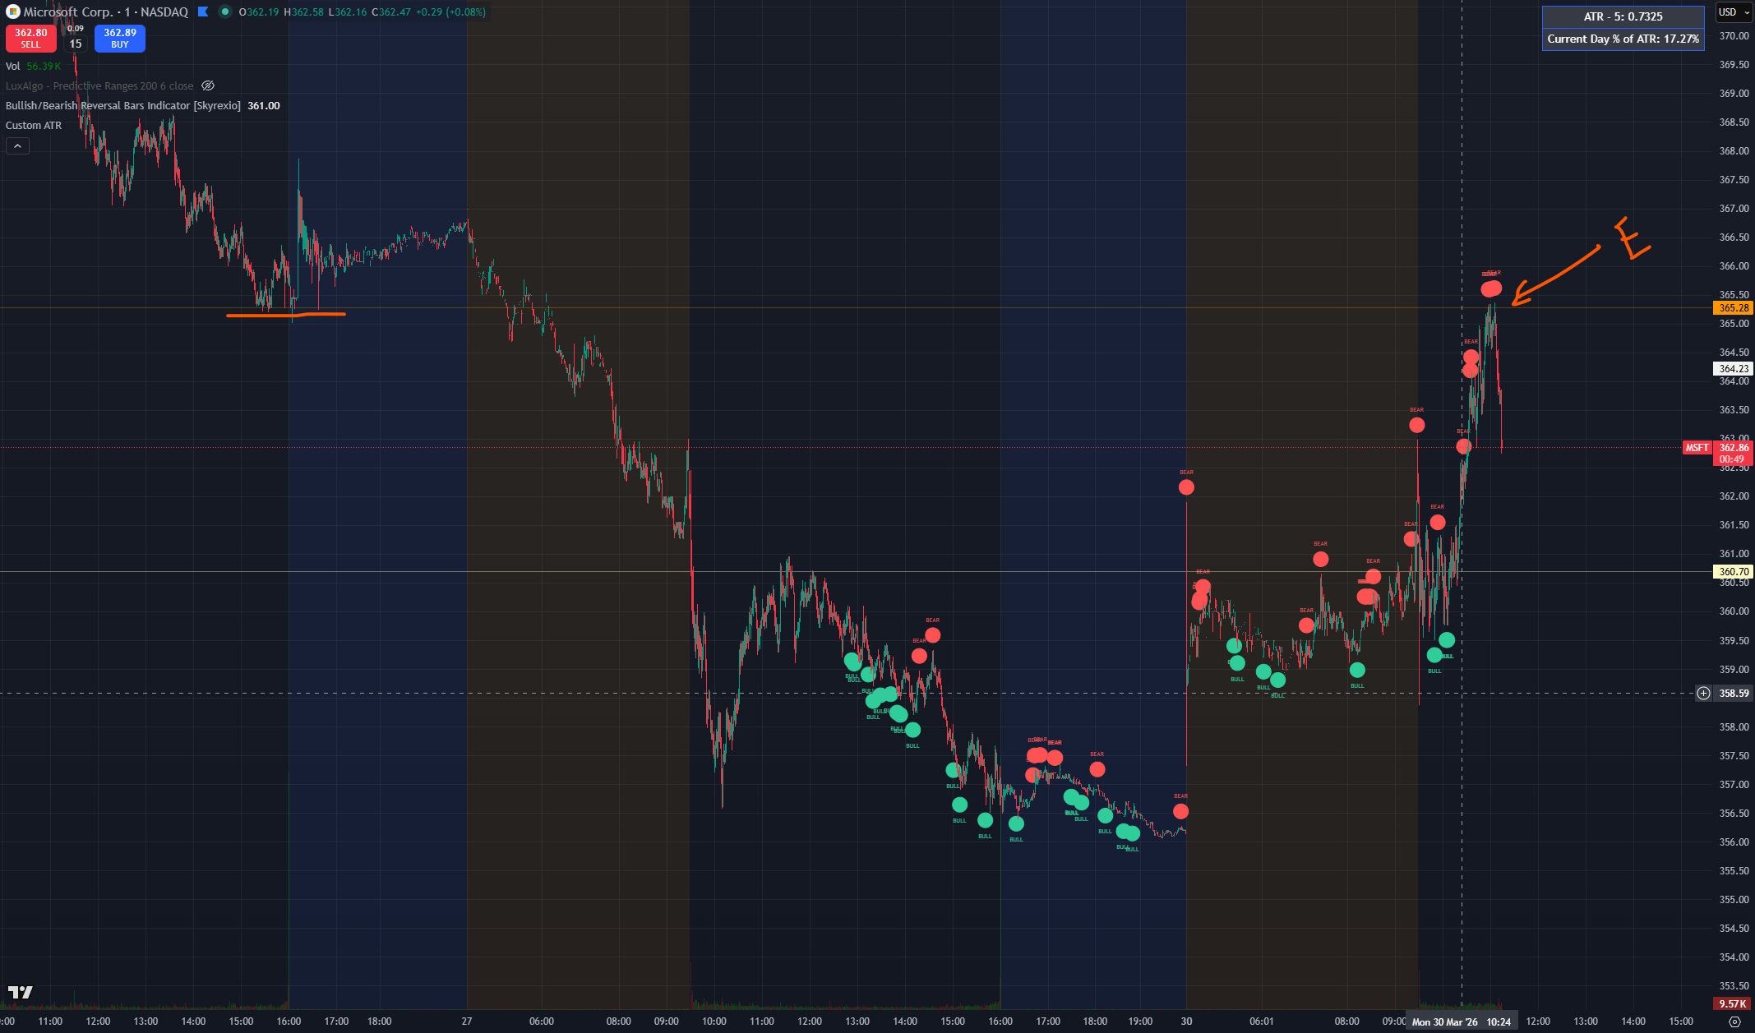Click the plus icon next to 358.59
This screenshot has height=1033, width=1755.
(1703, 694)
